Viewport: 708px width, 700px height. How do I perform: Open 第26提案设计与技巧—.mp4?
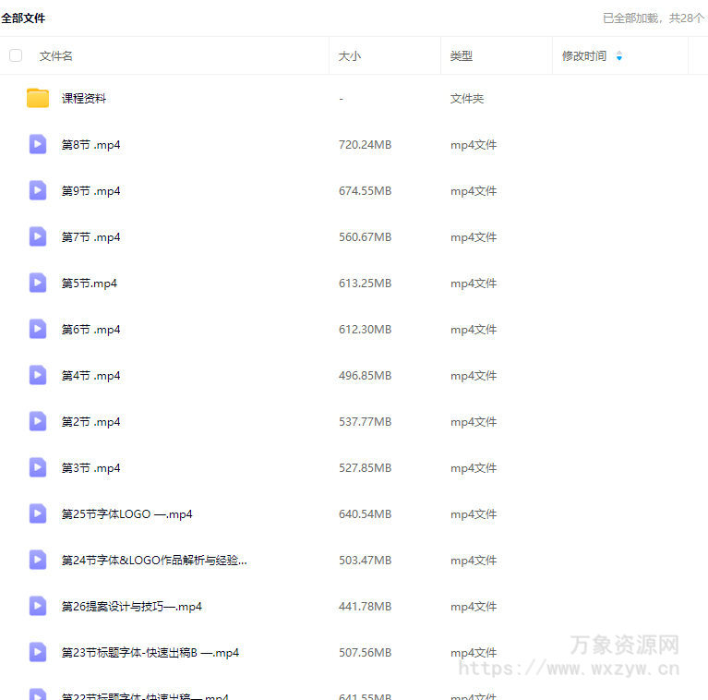tap(132, 607)
